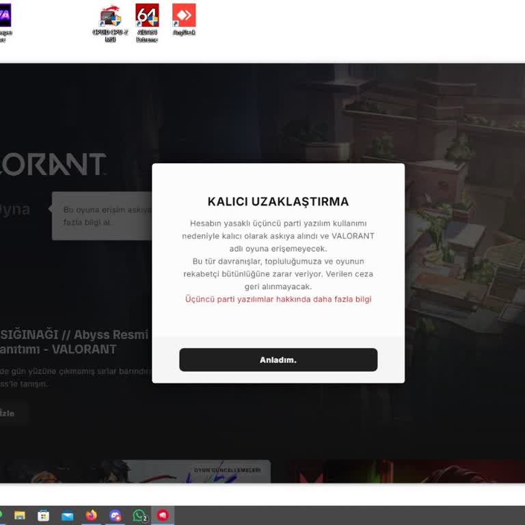Select the Riot Client taskbar icon
This screenshot has width=525, height=525.
pos(163,515)
